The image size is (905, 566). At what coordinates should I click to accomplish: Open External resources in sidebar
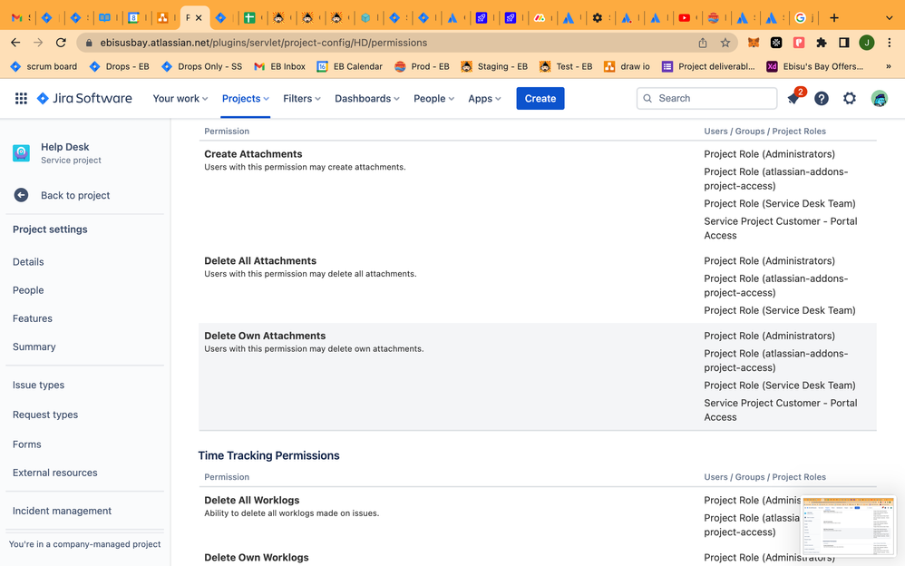(x=54, y=473)
